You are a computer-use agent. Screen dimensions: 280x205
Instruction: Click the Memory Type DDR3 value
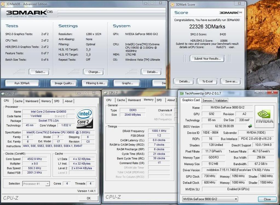coord(133,110)
